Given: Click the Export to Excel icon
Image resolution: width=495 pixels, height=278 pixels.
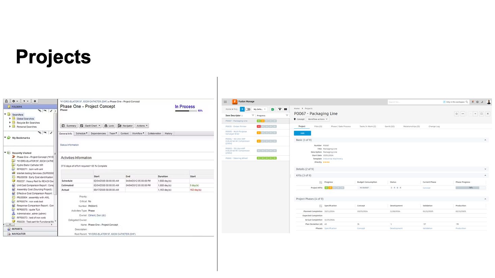Looking at the screenshot, I should coord(272,109).
